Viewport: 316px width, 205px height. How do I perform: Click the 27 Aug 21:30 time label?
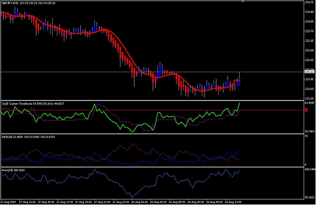tap(102, 202)
